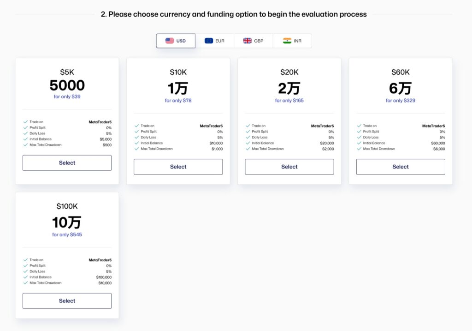The image size is (472, 331).
Task: Click the "for only $39" price text
Action: point(67,96)
